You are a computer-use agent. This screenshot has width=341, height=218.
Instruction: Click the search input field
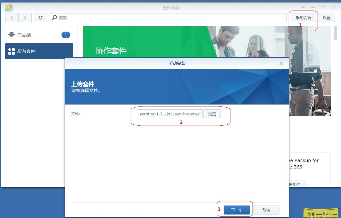128,18
